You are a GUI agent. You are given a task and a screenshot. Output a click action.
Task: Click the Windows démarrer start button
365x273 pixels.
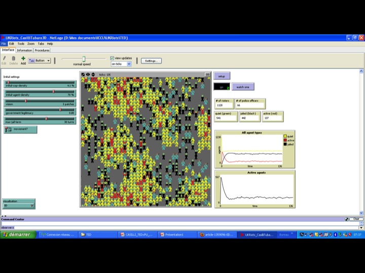click(18, 235)
